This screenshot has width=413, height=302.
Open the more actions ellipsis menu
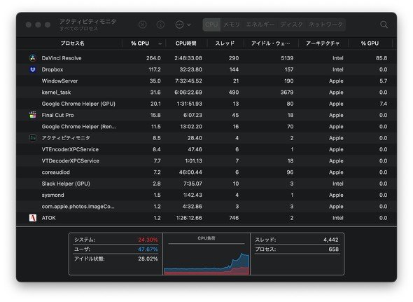[x=183, y=25]
